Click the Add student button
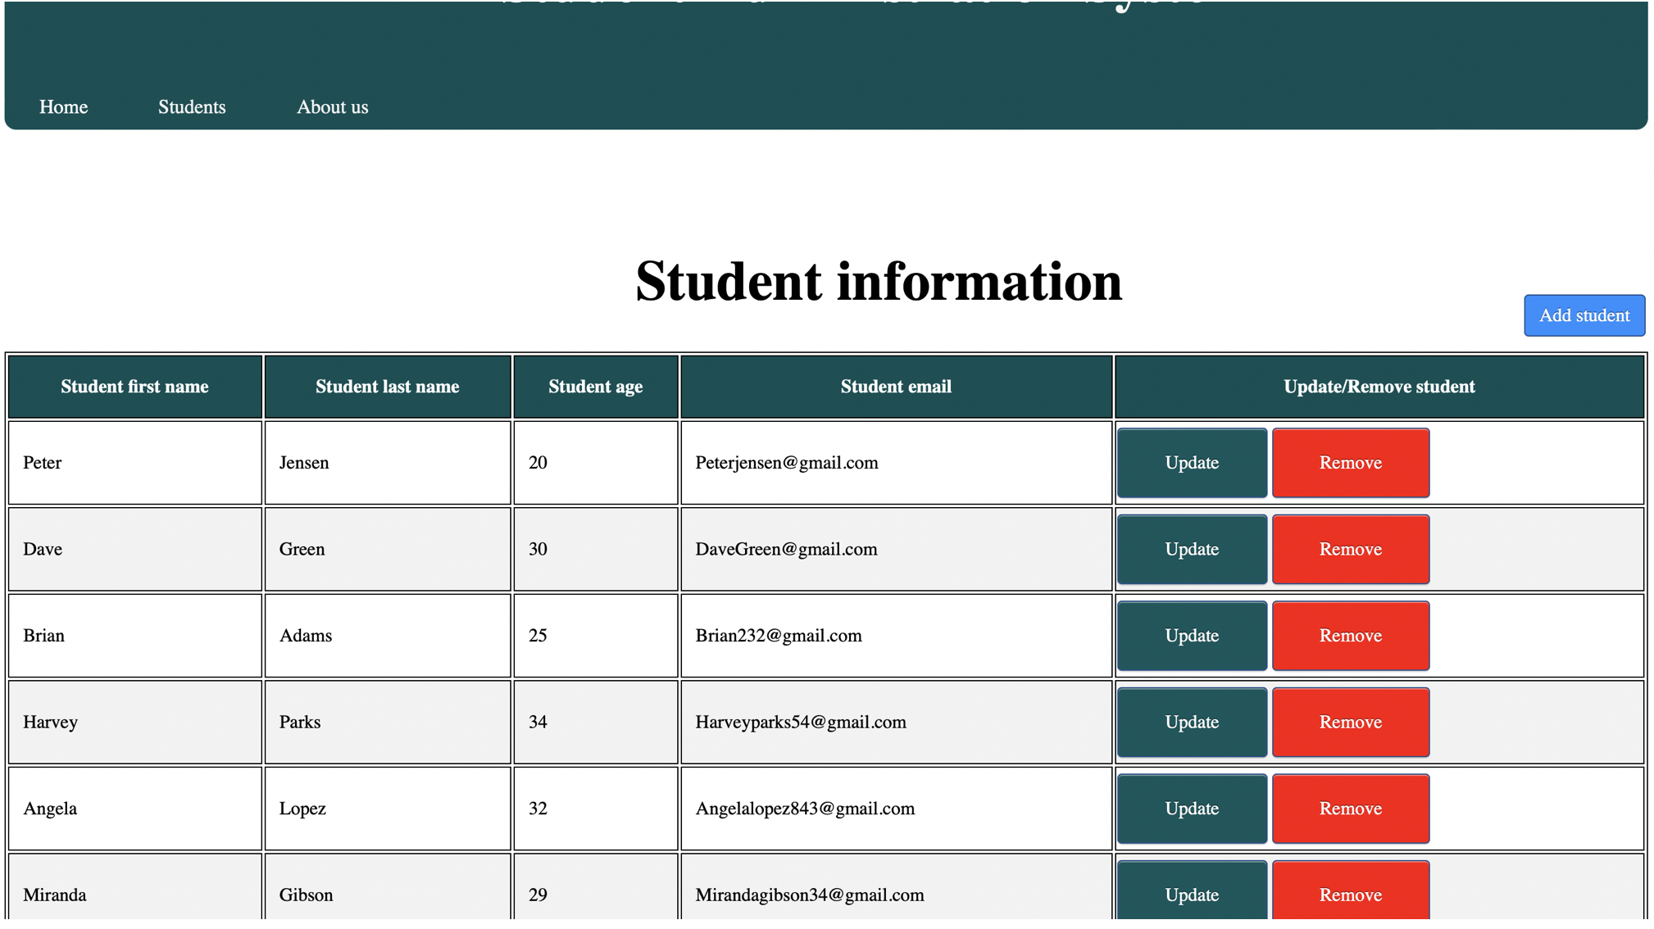This screenshot has width=1654, height=929. tap(1584, 315)
